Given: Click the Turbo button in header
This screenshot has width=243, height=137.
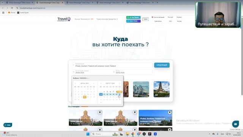Looking at the screenshot, I should [145, 19].
